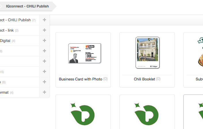Screen dimensions: 203x129
Task: Click the Chili Booklet title
Action: click(x=144, y=79)
